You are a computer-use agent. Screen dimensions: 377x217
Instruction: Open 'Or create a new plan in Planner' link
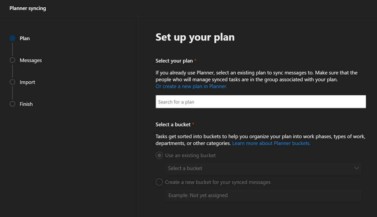tap(191, 86)
